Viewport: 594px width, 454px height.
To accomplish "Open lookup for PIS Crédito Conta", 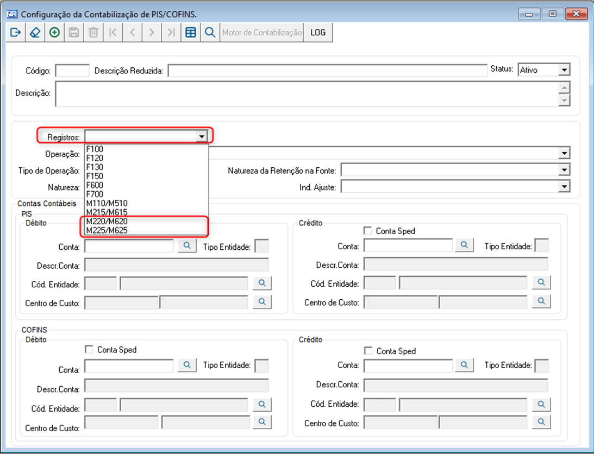I will coord(465,245).
